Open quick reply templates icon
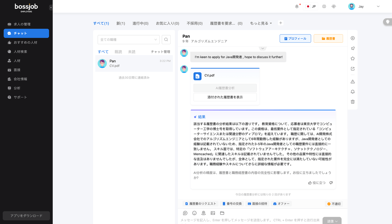The height and width of the screenshot is (224, 392). [x=185, y=213]
